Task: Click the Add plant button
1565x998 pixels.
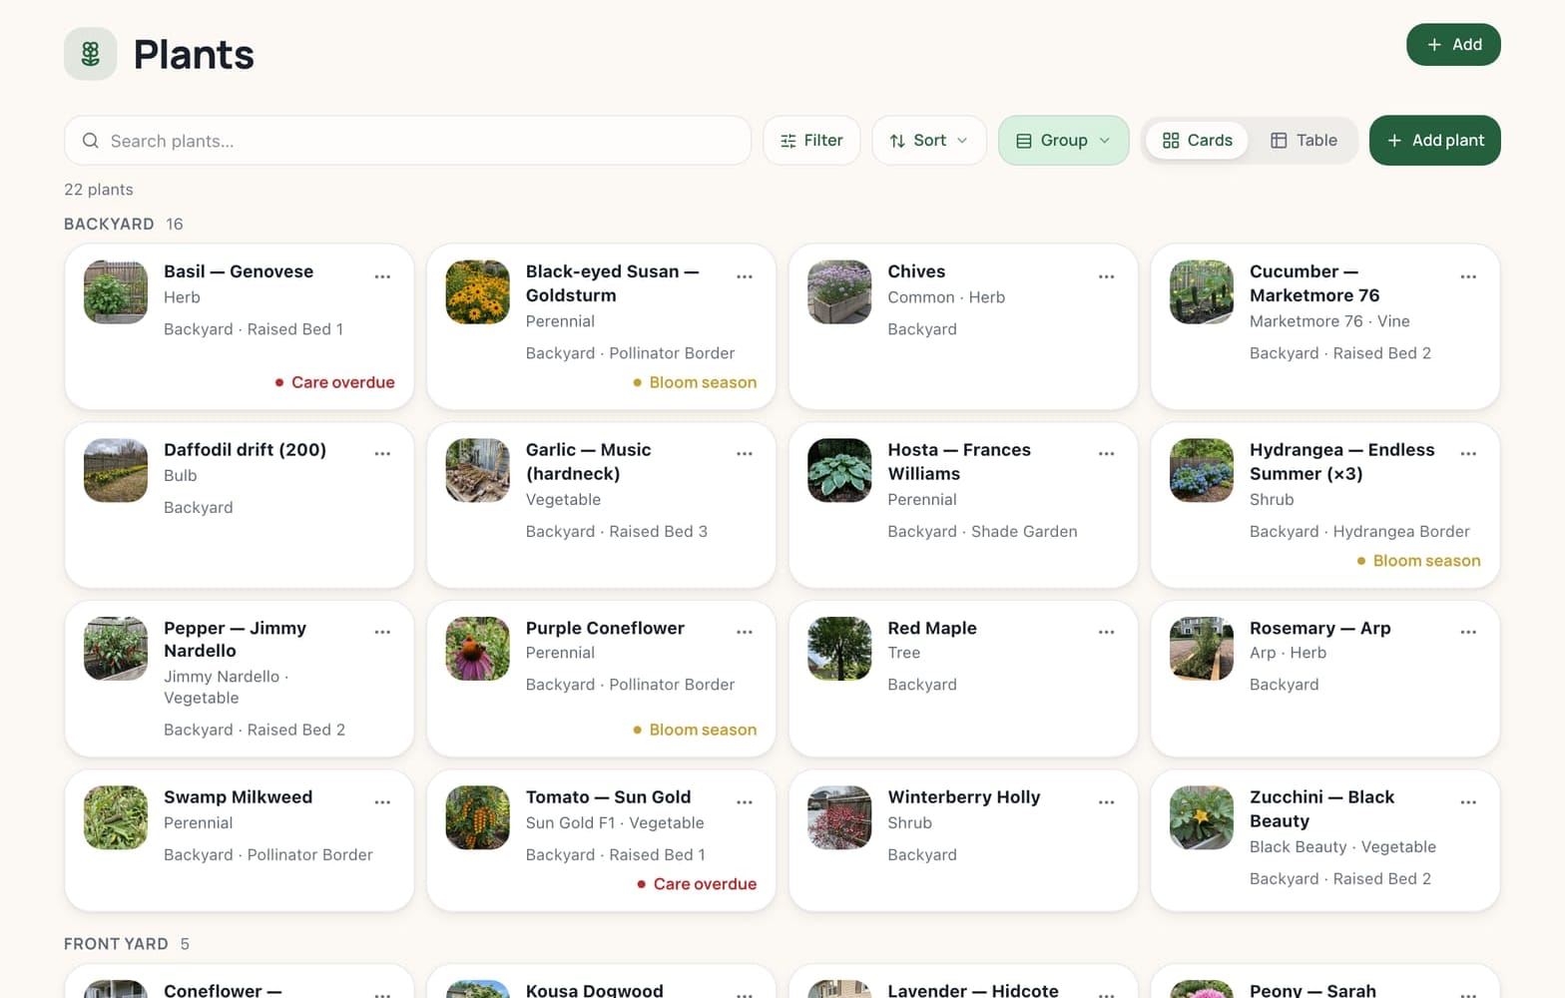Action: pos(1435,141)
